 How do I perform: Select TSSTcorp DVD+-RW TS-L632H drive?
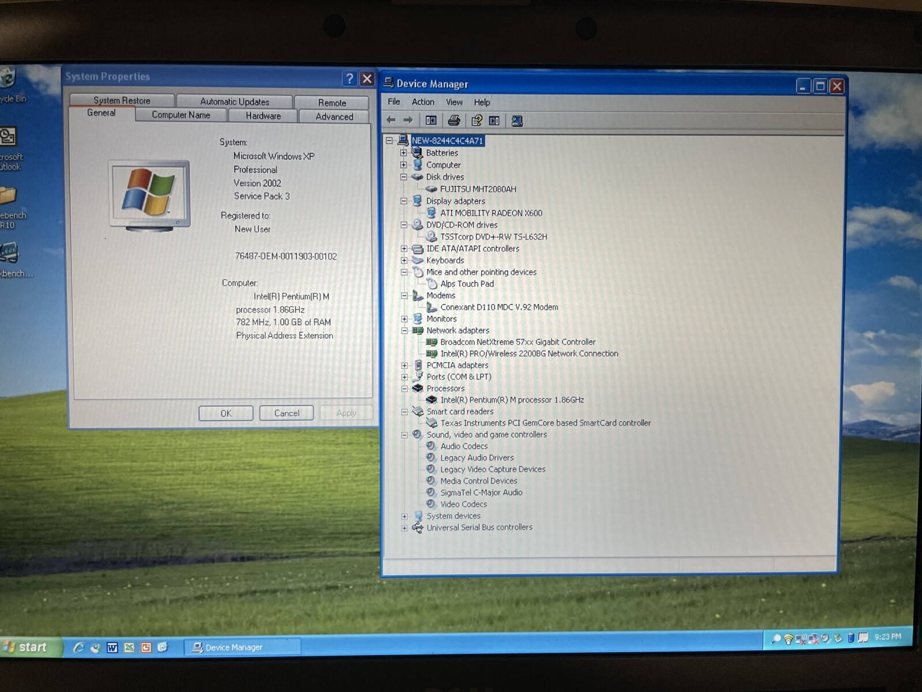click(x=493, y=236)
